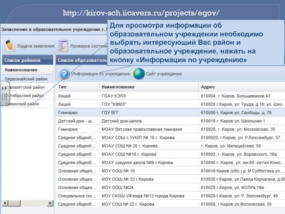285x214 pixels.
Task: Click left arrow of district list scrollbar
Action: click(5, 203)
